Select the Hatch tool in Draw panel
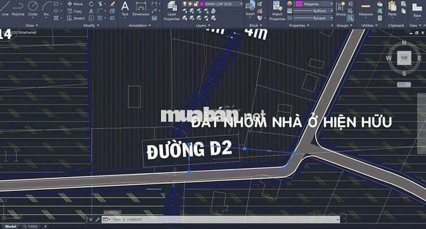The height and width of the screenshot is (229, 426). coord(56,18)
